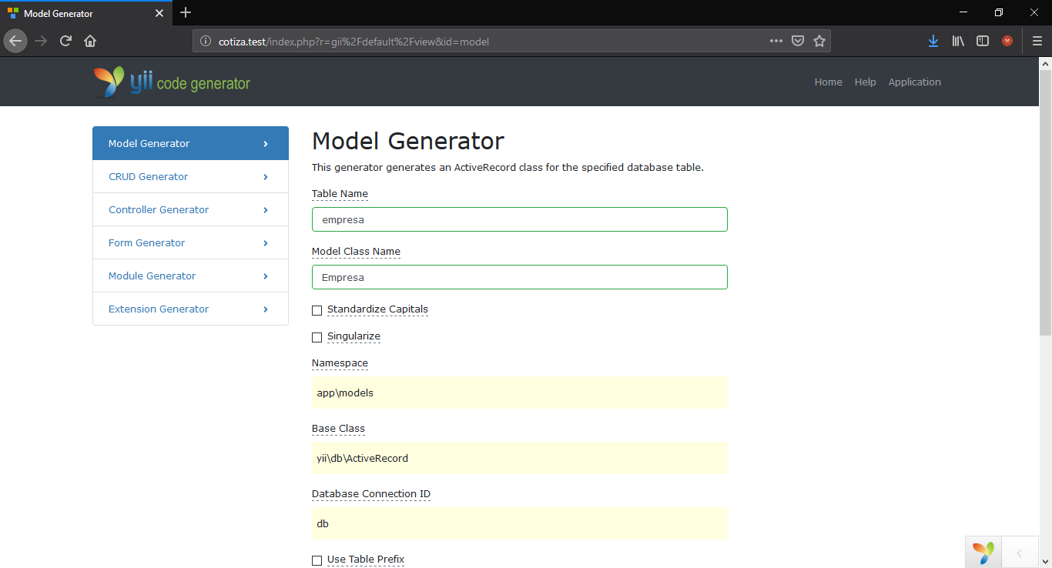Image resolution: width=1052 pixels, height=568 pixels.
Task: Save page to Pocket icon
Action: pyautogui.click(x=799, y=41)
